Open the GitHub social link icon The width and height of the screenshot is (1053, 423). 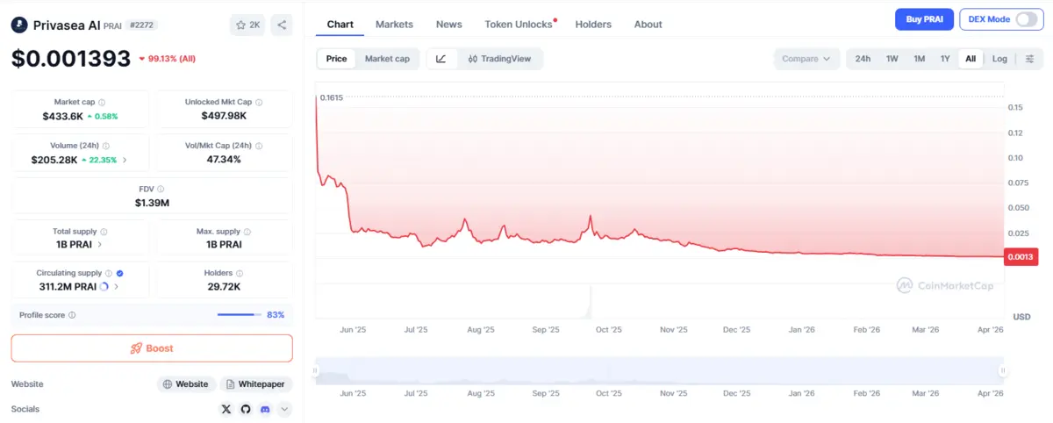coord(246,409)
